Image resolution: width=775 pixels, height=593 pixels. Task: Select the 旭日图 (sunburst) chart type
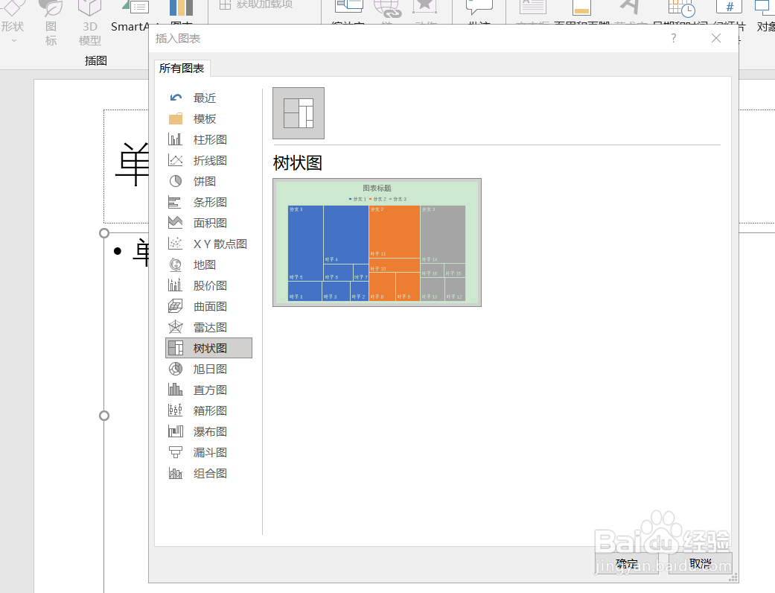[x=210, y=368]
